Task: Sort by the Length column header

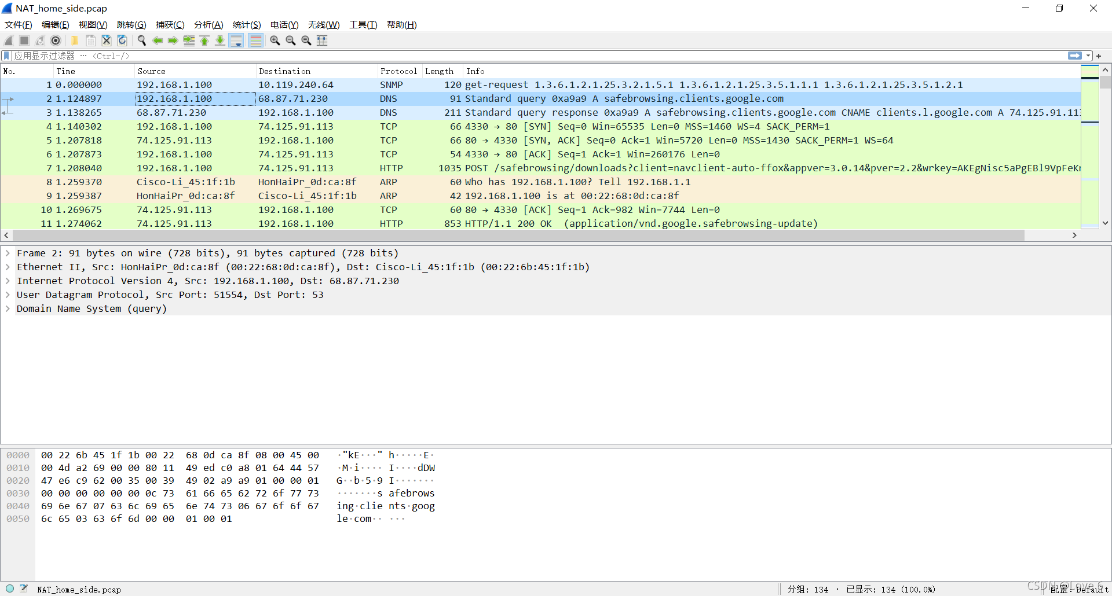Action: (442, 71)
